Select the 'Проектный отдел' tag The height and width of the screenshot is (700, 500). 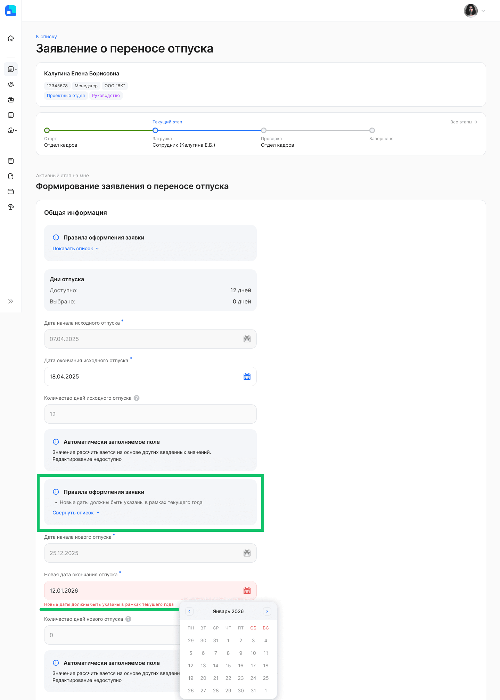click(x=66, y=96)
